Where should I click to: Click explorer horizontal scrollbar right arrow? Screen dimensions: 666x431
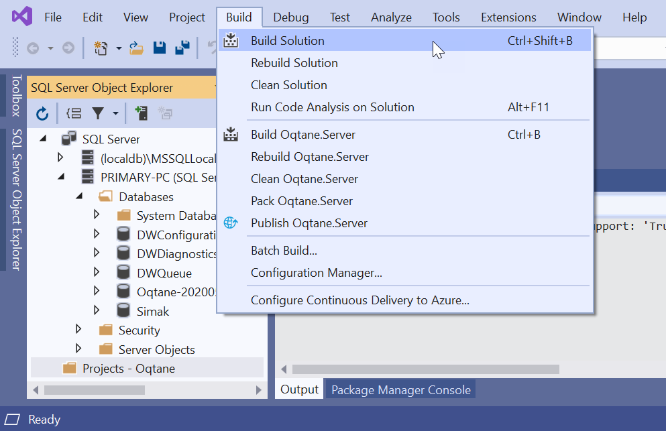click(258, 390)
